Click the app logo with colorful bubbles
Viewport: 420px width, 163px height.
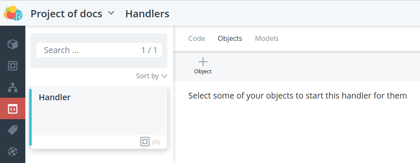click(13, 13)
